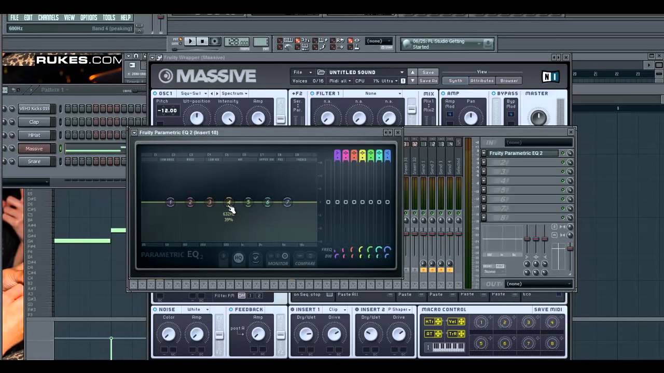Toggle BYPASS section power button
The width and height of the screenshot is (664, 373).
(x=493, y=94)
